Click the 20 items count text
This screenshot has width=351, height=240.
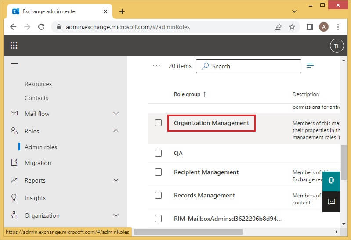pos(180,66)
